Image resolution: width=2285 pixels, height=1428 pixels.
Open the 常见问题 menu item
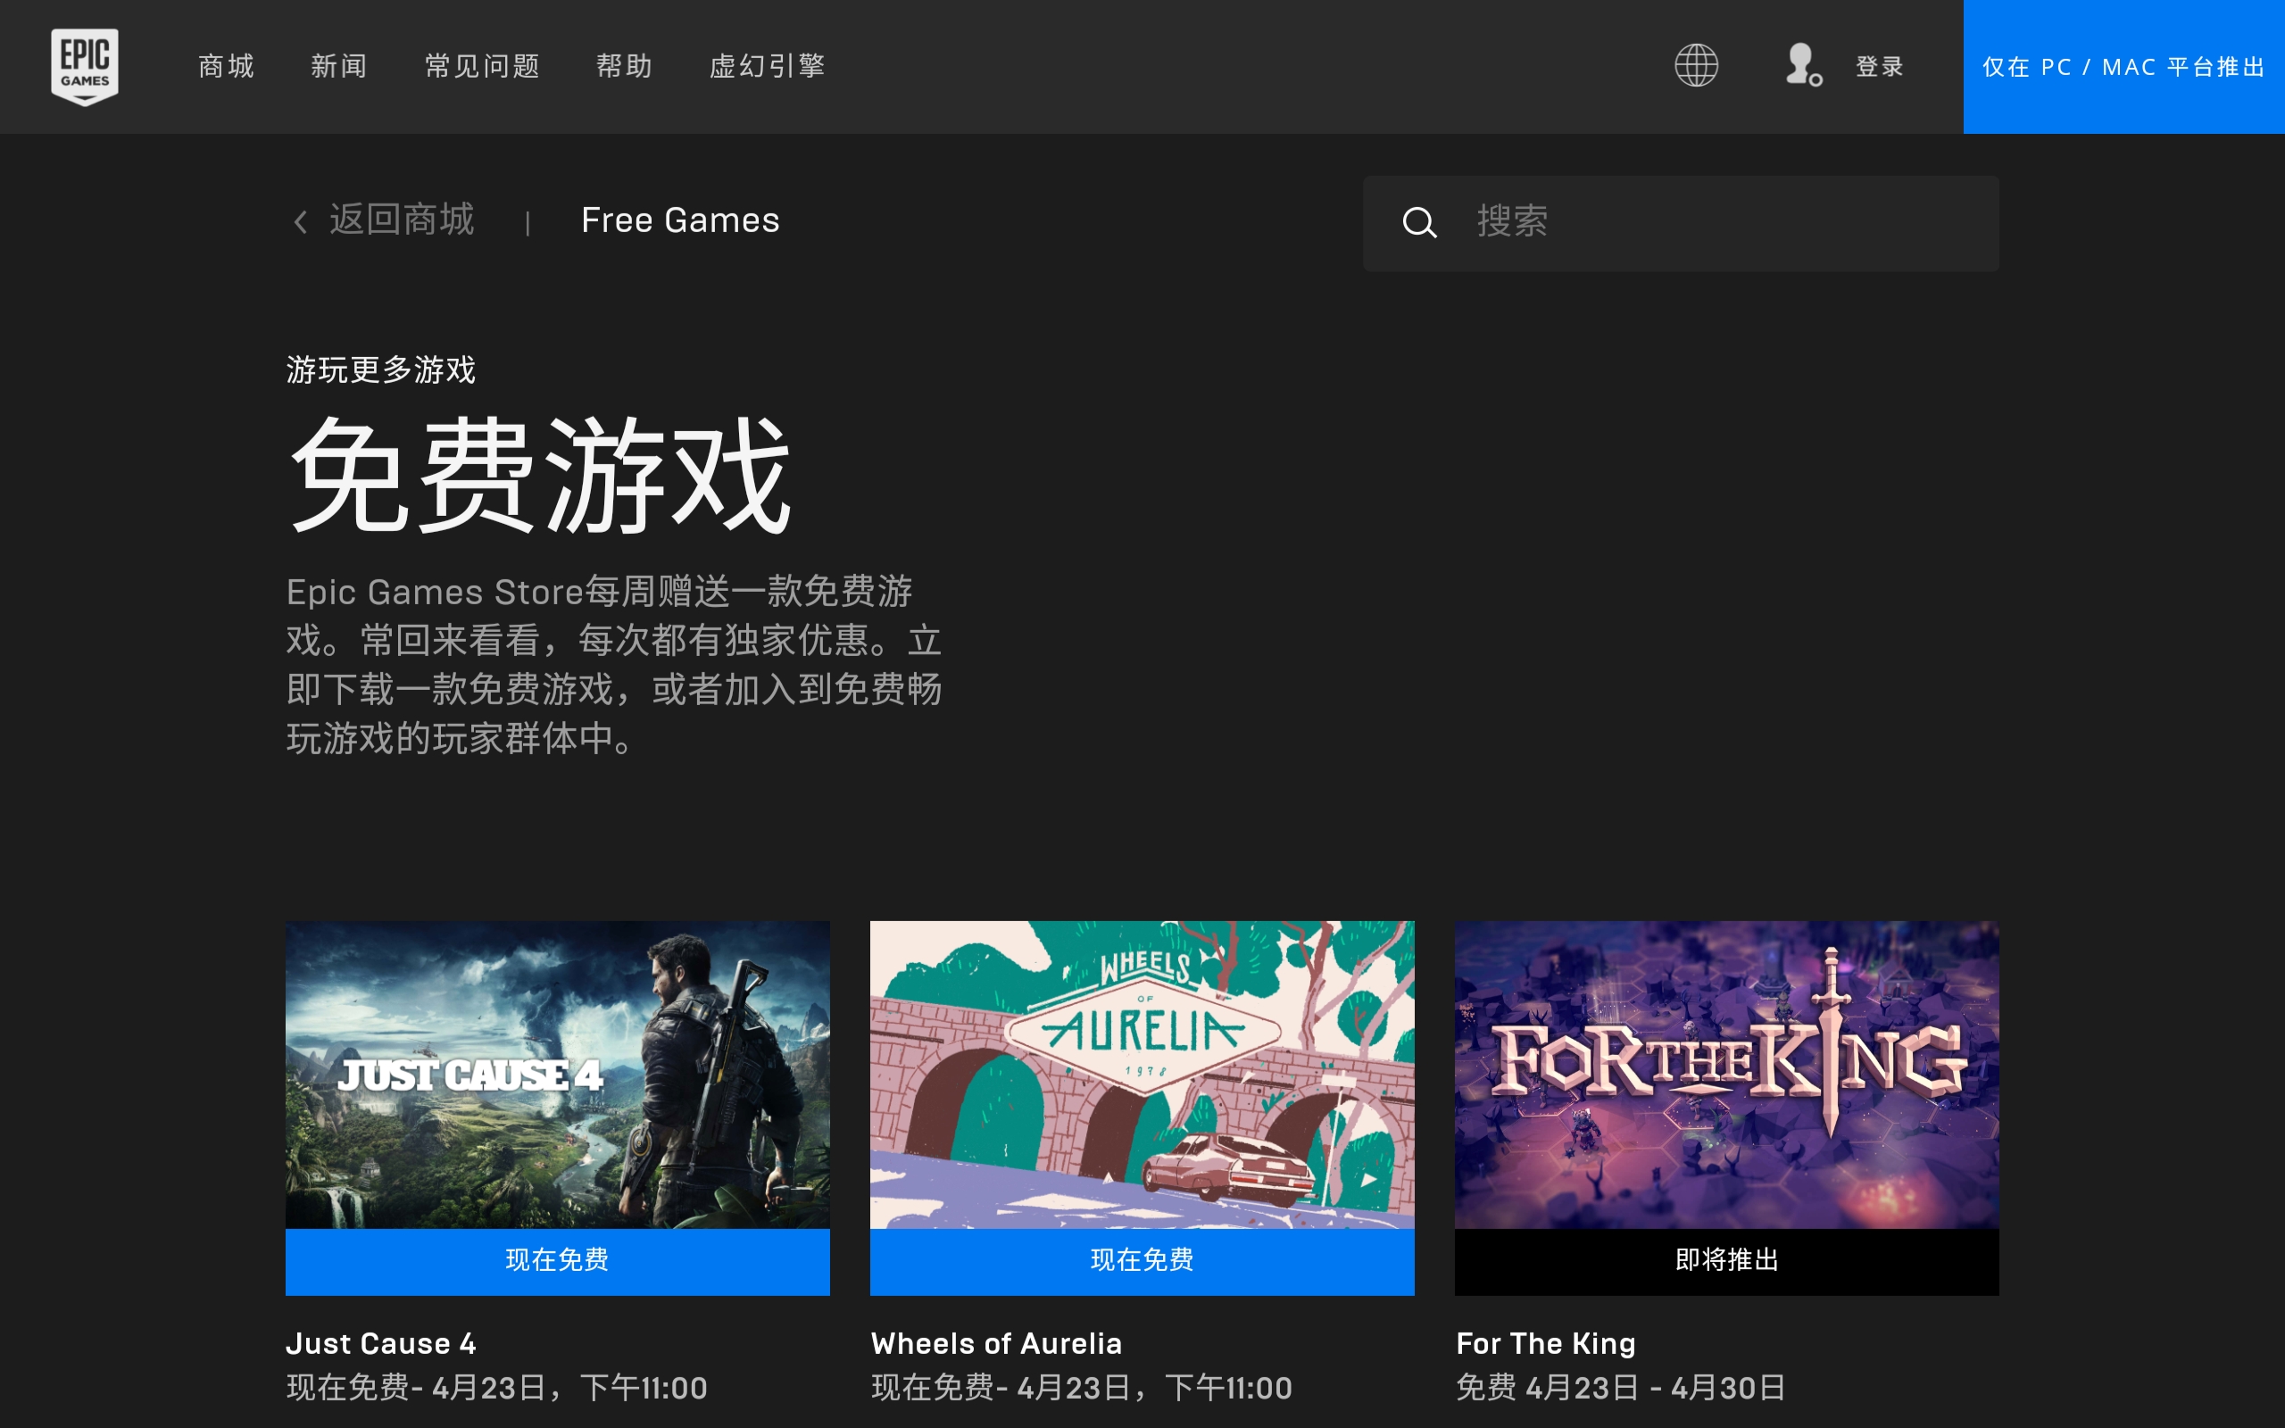[x=483, y=66]
